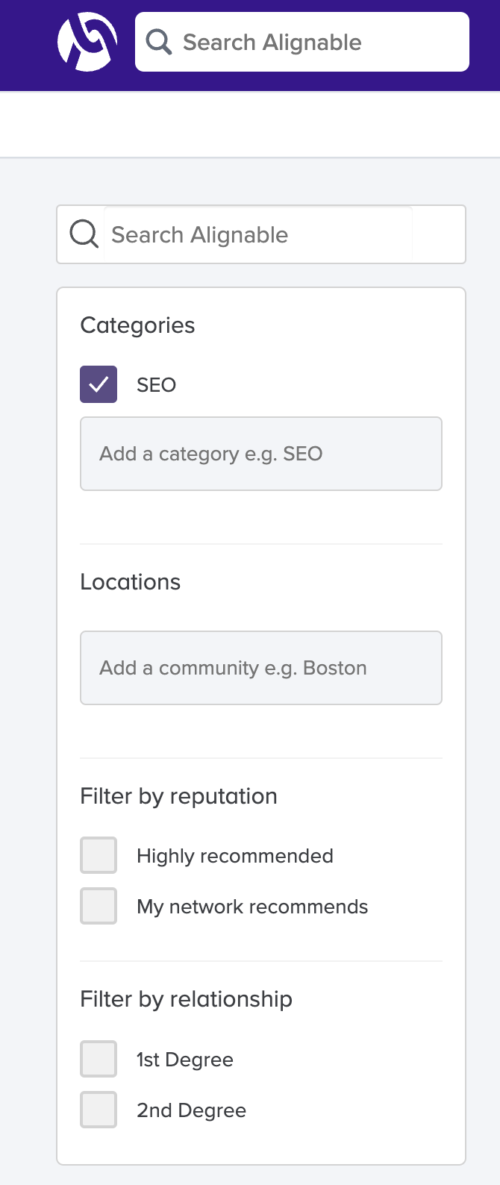Image resolution: width=500 pixels, height=1185 pixels.
Task: Enable the Highly recommended checkbox
Action: click(99, 855)
